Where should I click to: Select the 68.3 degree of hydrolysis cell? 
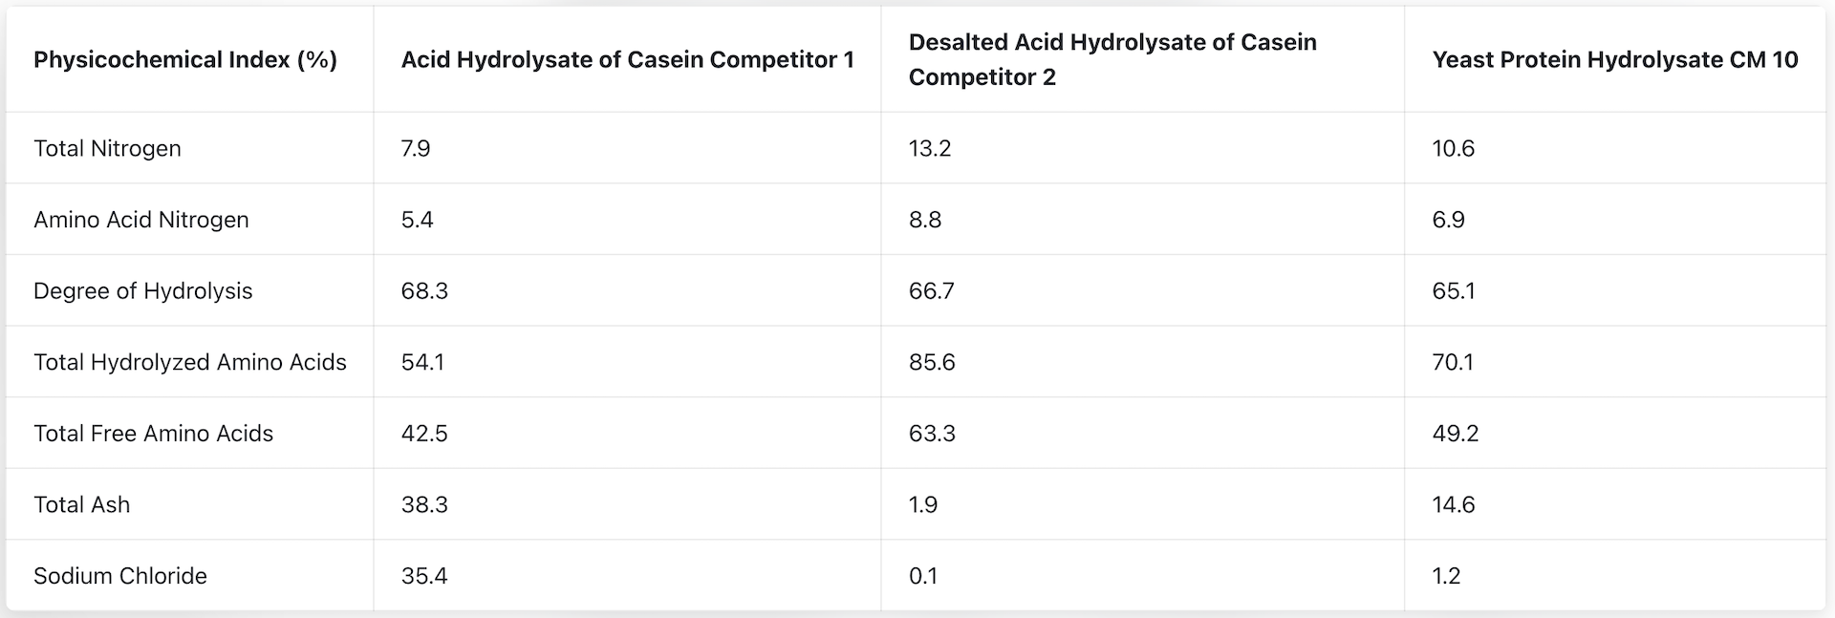(x=424, y=290)
